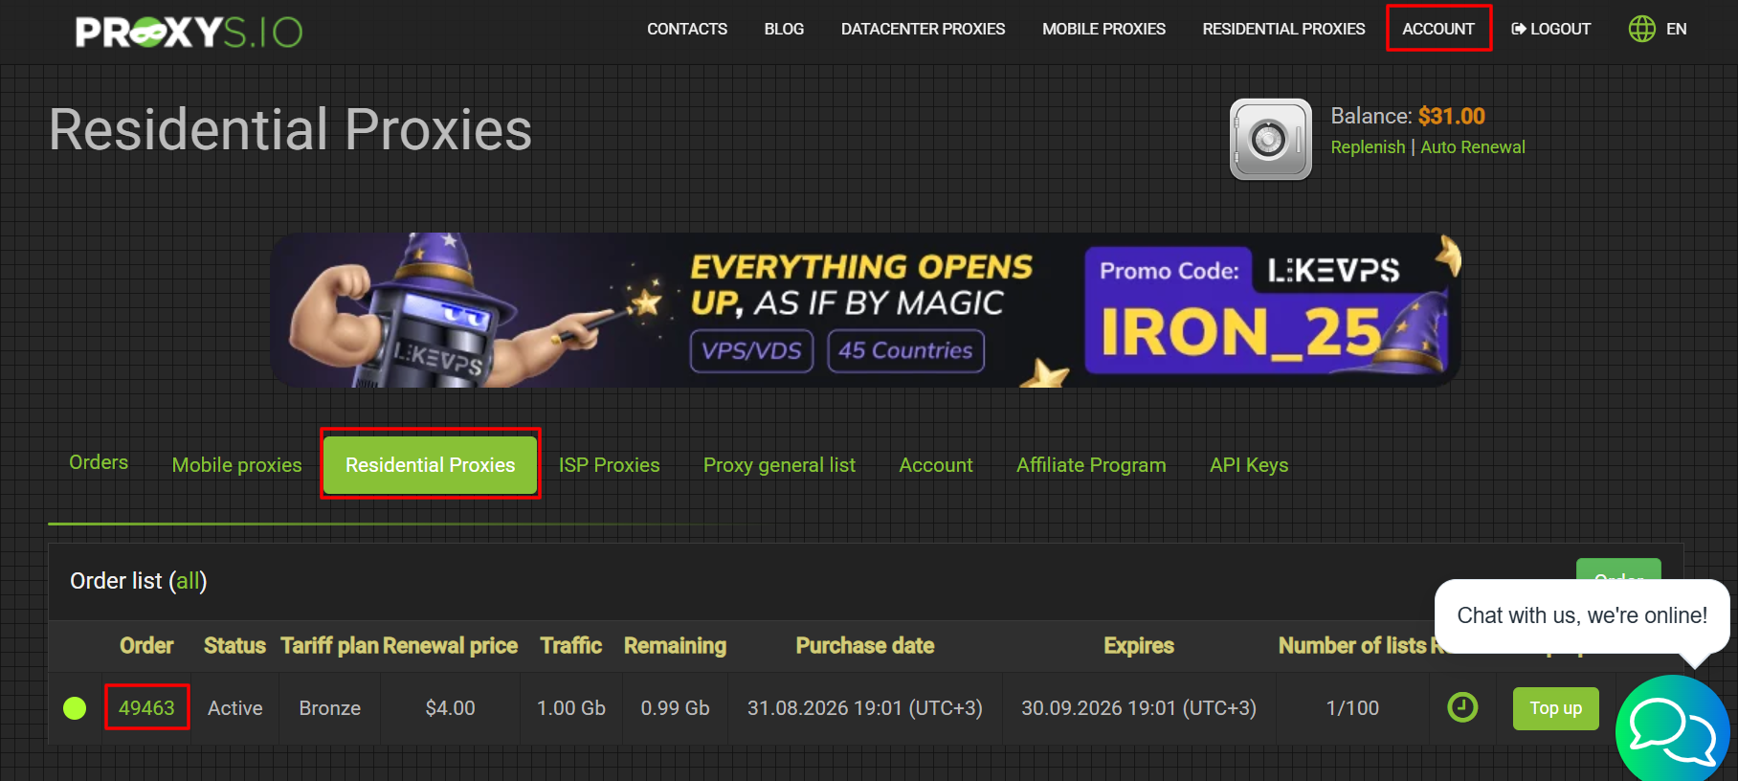Open MOBILE PROXIES menu item
Viewport: 1738px width, 781px height.
point(1103,29)
